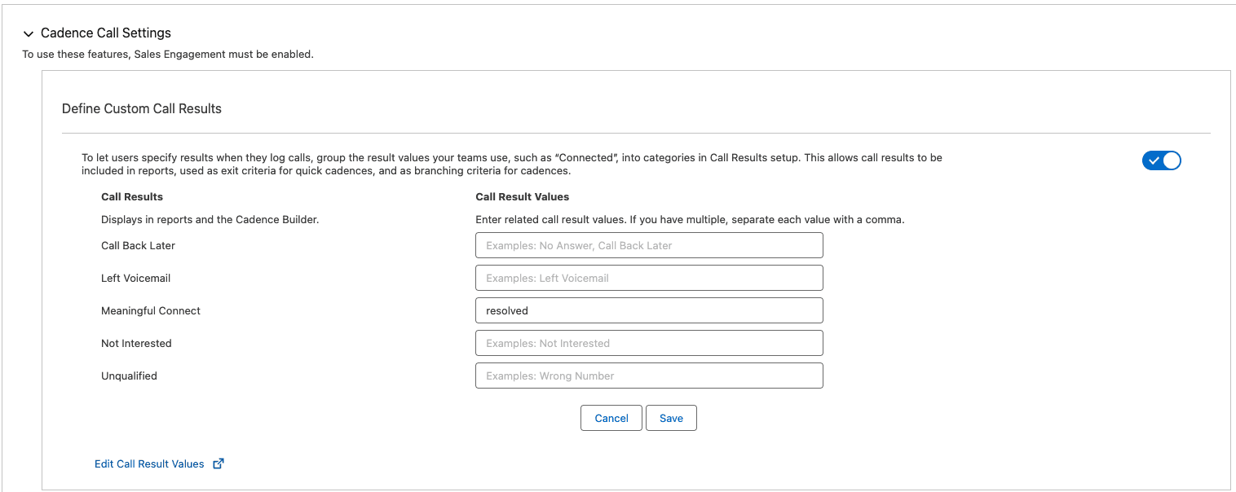Viewport: 1236px width, 492px height.
Task: Click the external link icon beside Edit link
Action: tap(218, 463)
